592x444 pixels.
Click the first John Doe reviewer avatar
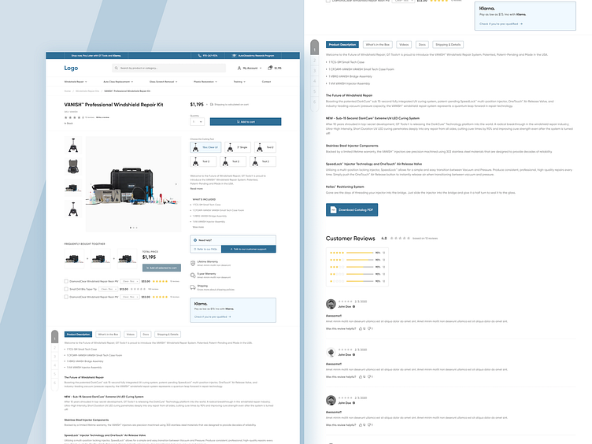(x=331, y=304)
